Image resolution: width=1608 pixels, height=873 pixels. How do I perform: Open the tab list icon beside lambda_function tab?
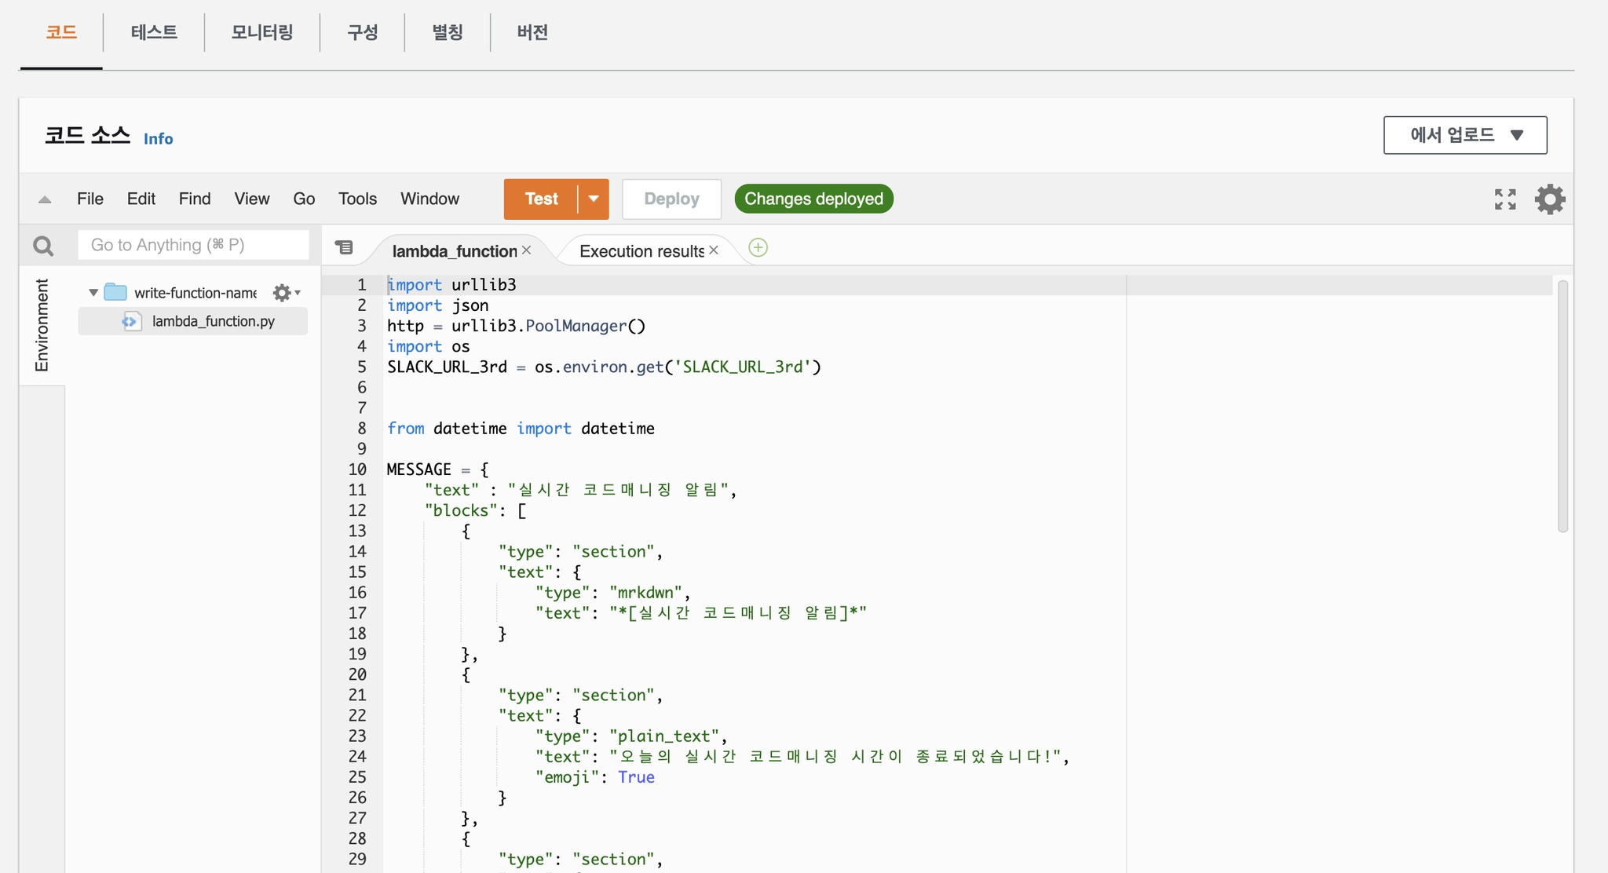(x=344, y=247)
